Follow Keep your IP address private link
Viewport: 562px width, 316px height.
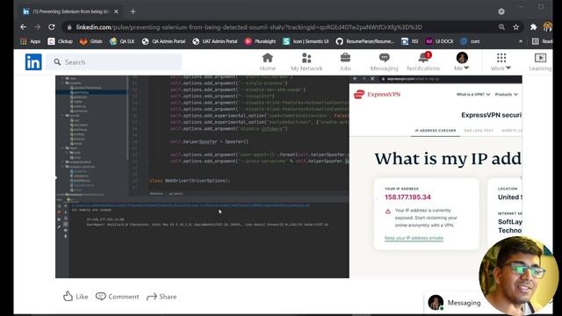414,238
